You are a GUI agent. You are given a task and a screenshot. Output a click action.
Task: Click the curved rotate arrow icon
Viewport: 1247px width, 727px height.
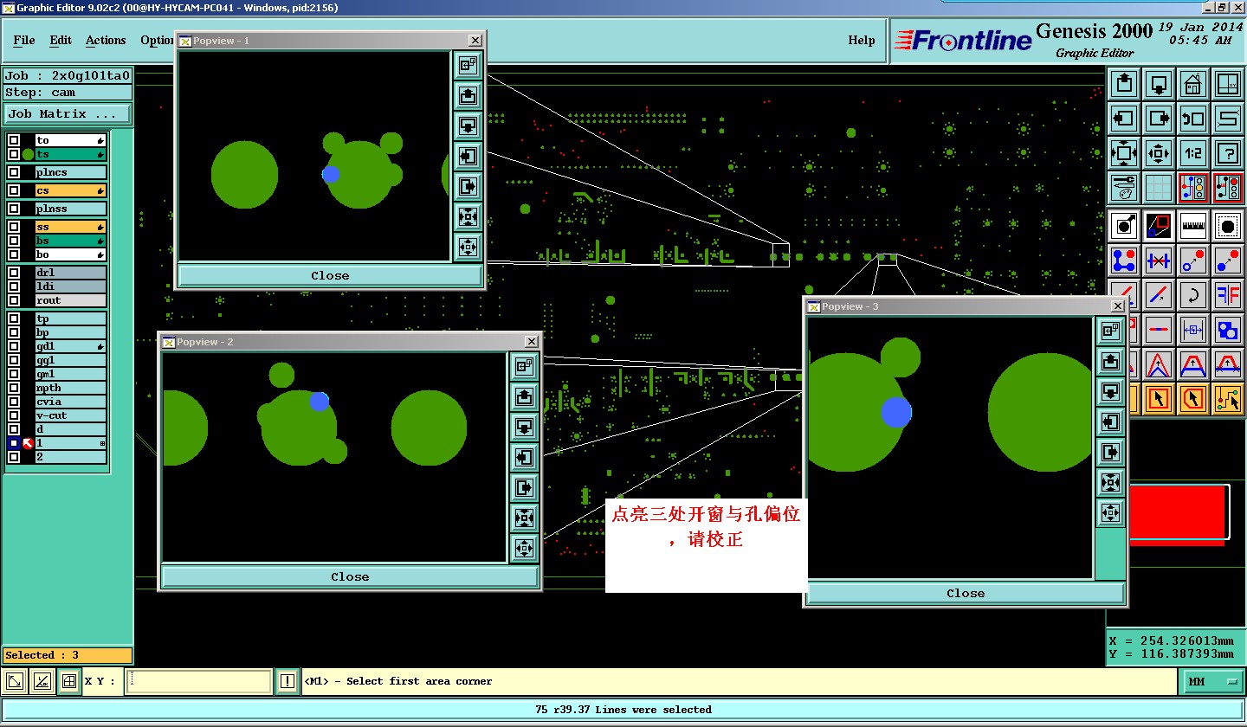(1193, 295)
